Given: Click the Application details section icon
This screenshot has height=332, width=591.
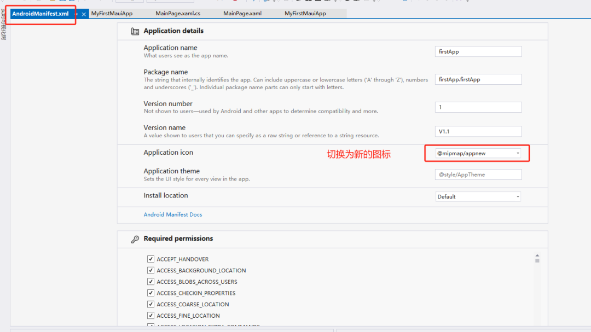Looking at the screenshot, I should [135, 31].
